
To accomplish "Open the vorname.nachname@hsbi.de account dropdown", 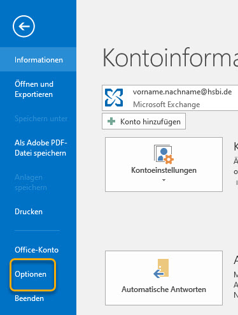I will pos(170,98).
